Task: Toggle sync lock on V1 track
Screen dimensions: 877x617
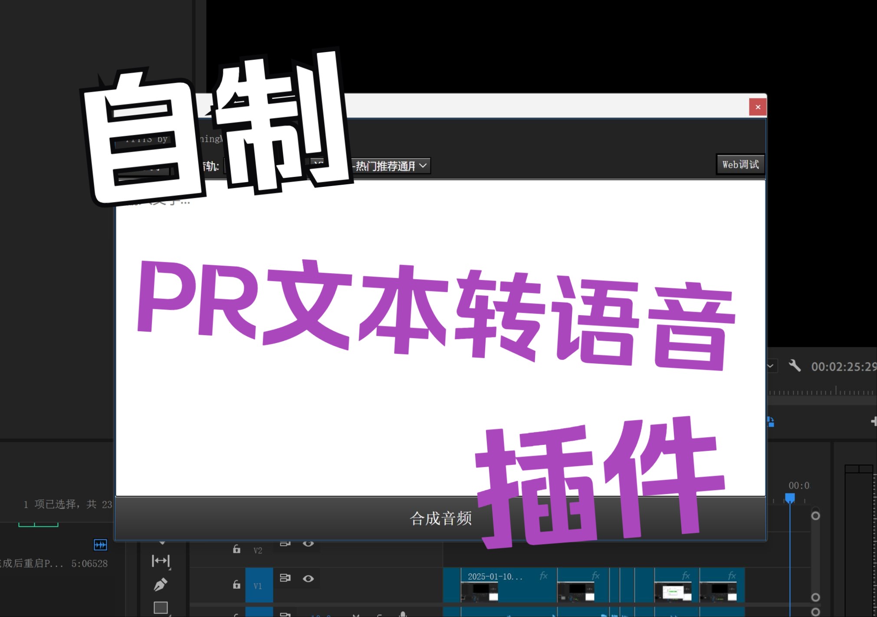Action: (x=285, y=578)
